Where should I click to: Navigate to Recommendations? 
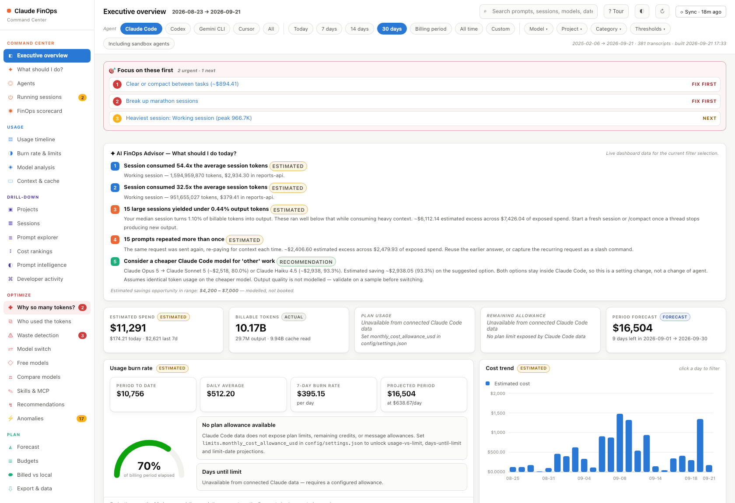[x=47, y=405]
